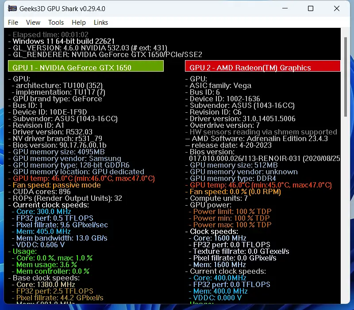Click 'NV driver branch: r531_79' line

click(55, 138)
